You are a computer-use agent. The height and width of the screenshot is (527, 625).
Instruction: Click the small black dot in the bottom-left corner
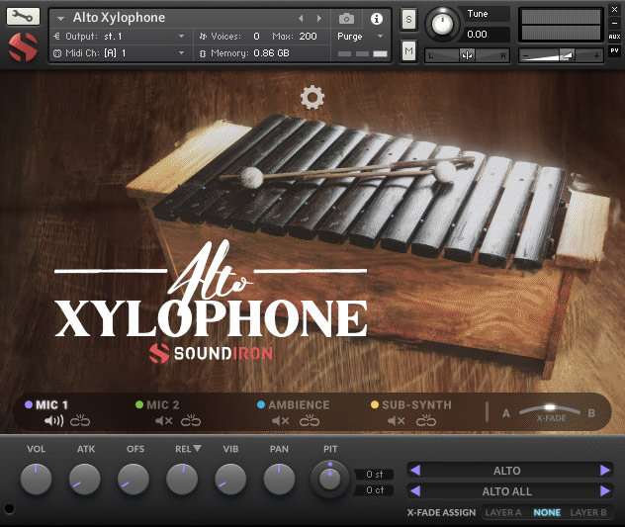(x=10, y=508)
